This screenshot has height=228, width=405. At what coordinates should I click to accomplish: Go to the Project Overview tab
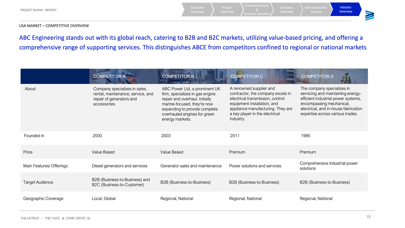(227, 10)
